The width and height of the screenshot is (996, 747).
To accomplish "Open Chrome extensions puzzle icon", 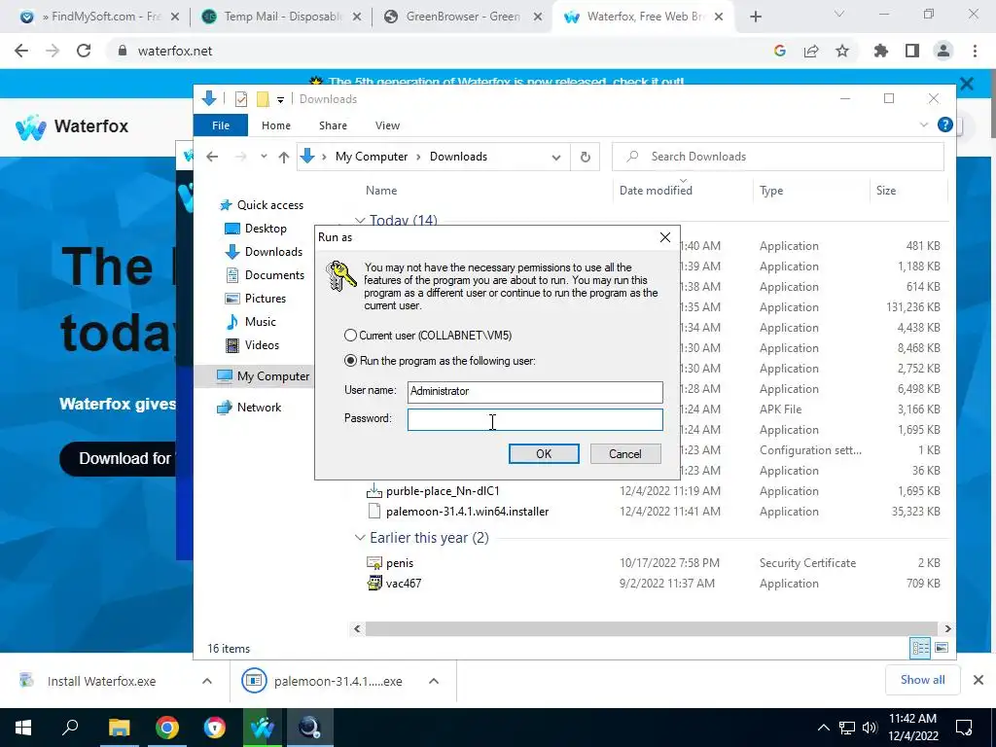I will coord(880,51).
